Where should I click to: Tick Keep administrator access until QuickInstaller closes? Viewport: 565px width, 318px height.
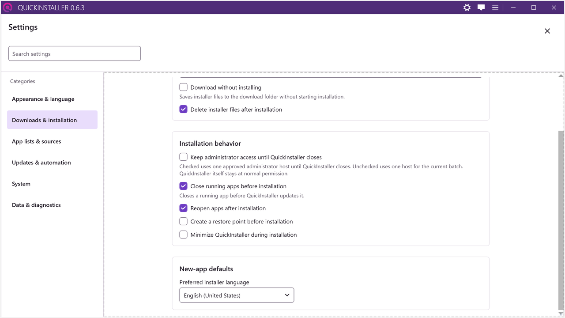pos(184,157)
